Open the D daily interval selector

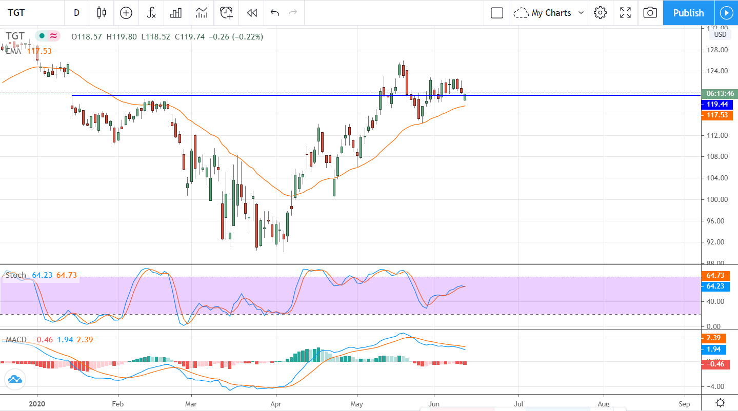point(76,13)
